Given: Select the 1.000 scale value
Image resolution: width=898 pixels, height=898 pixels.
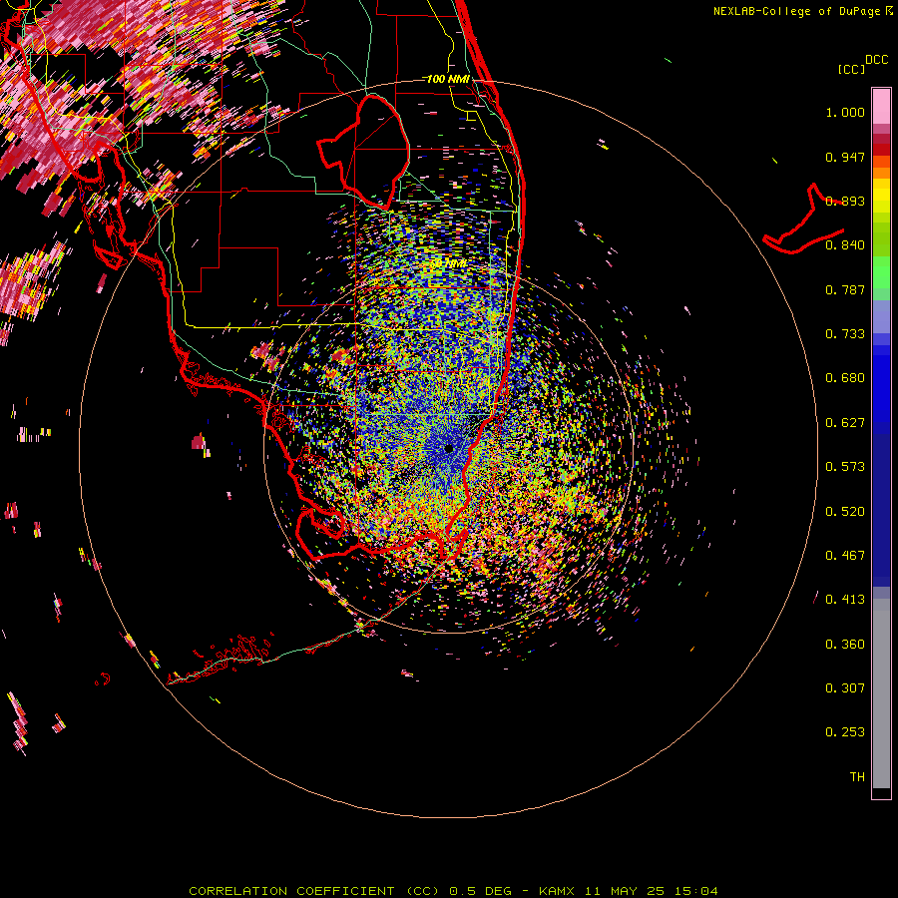Looking at the screenshot, I should click(x=845, y=112).
